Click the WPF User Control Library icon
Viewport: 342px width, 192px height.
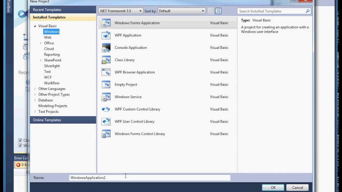click(x=106, y=121)
